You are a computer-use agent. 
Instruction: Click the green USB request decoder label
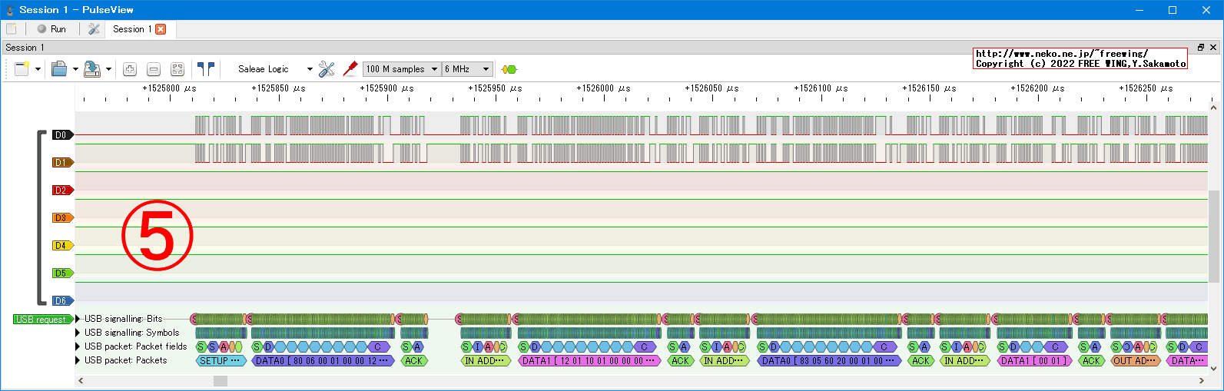(41, 320)
